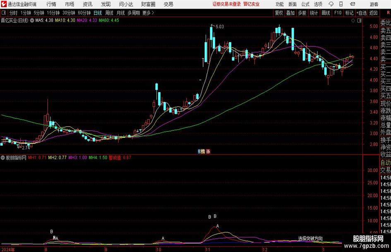
Task: Click 证券交易未登录 login status link
Action: pyautogui.click(x=227, y=4)
